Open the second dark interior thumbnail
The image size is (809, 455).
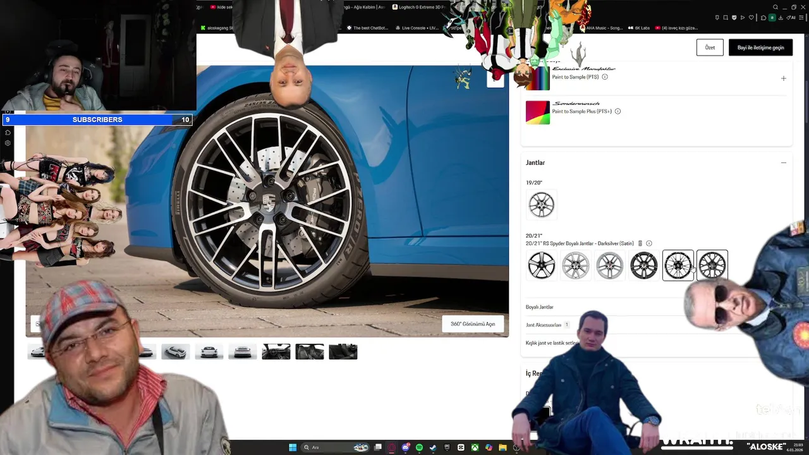pyautogui.click(x=310, y=352)
